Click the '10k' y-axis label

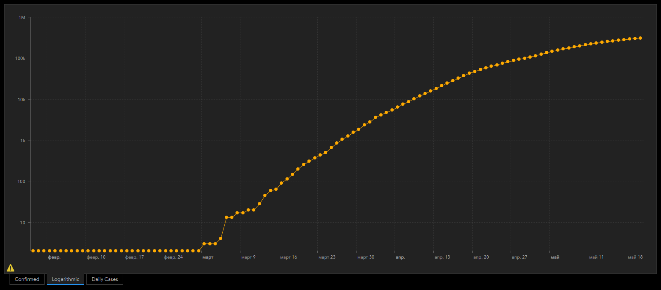(21, 100)
